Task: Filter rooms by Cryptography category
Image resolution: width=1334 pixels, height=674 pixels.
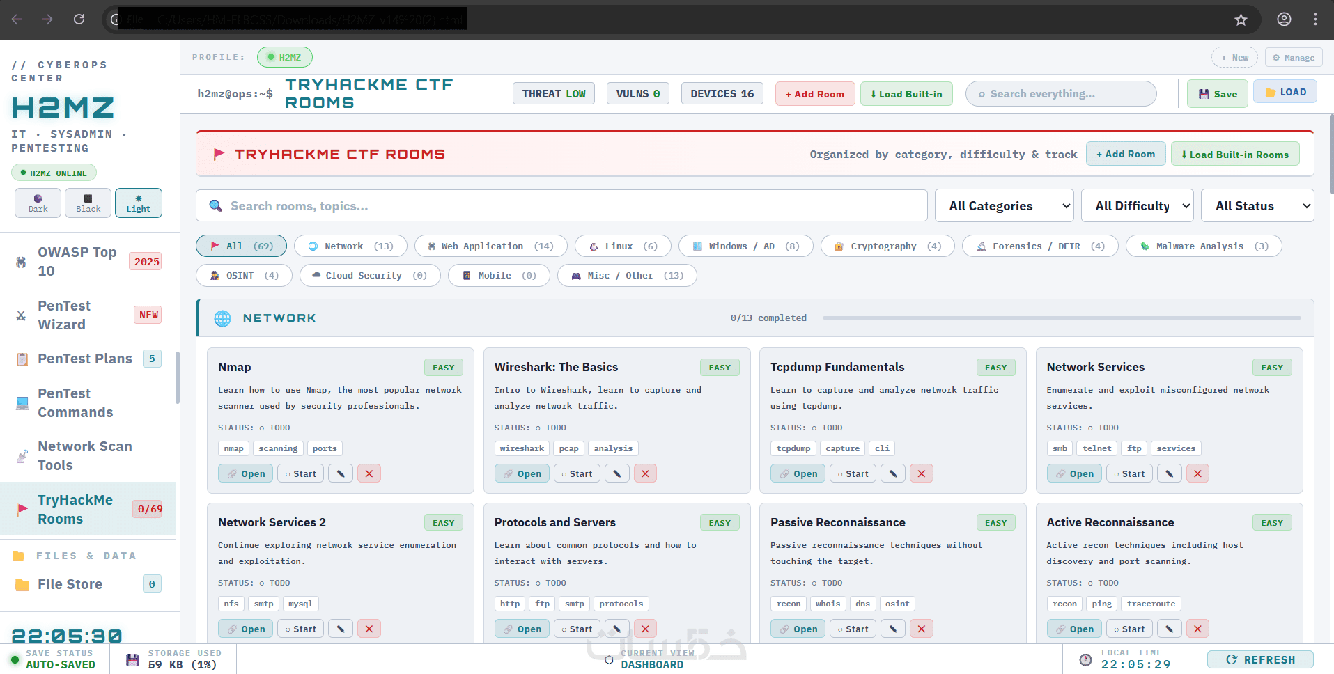Action: coord(887,246)
